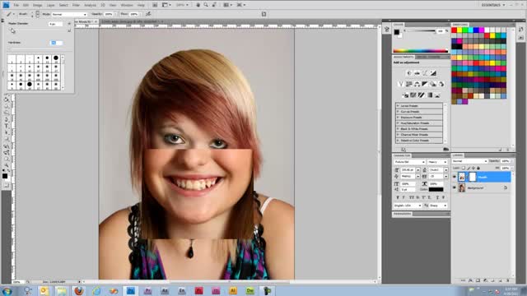Open font style dropdown Heavy
527x296 pixels.
[437, 162]
